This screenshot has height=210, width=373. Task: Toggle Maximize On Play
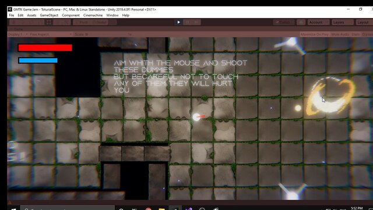point(314,34)
